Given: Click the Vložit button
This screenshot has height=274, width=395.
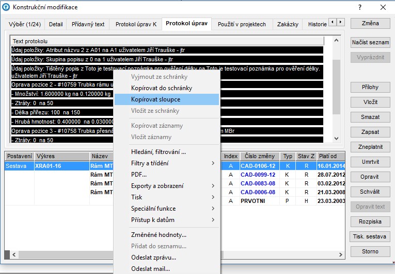Looking at the screenshot, I should pos(370,102).
